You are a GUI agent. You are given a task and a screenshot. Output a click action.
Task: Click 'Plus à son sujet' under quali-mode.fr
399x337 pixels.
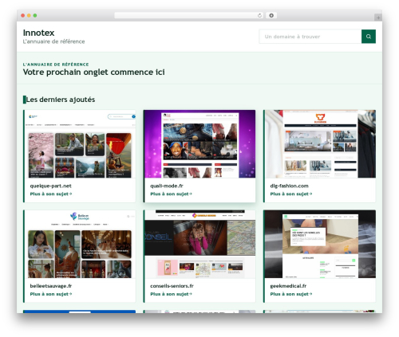coord(171,194)
